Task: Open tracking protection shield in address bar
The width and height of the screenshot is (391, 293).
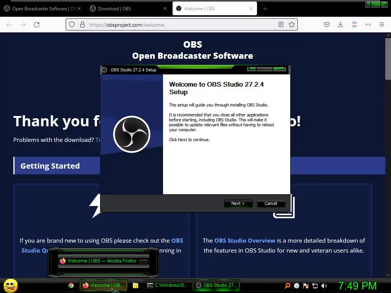Action: click(72, 25)
